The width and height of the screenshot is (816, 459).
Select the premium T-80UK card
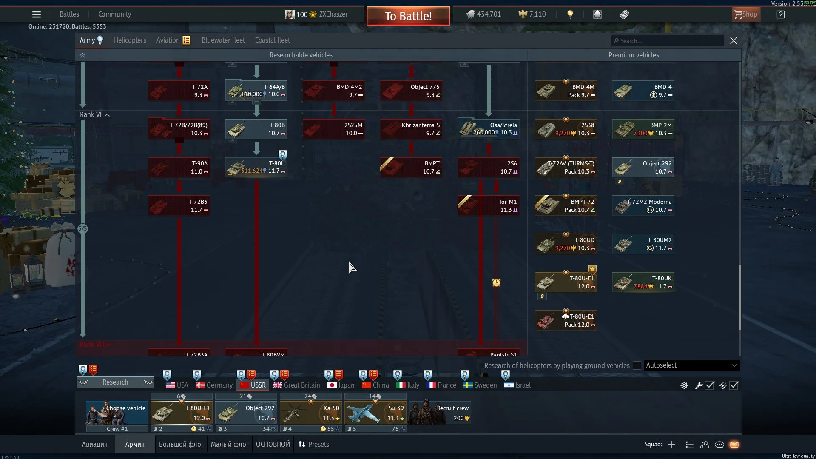(643, 282)
